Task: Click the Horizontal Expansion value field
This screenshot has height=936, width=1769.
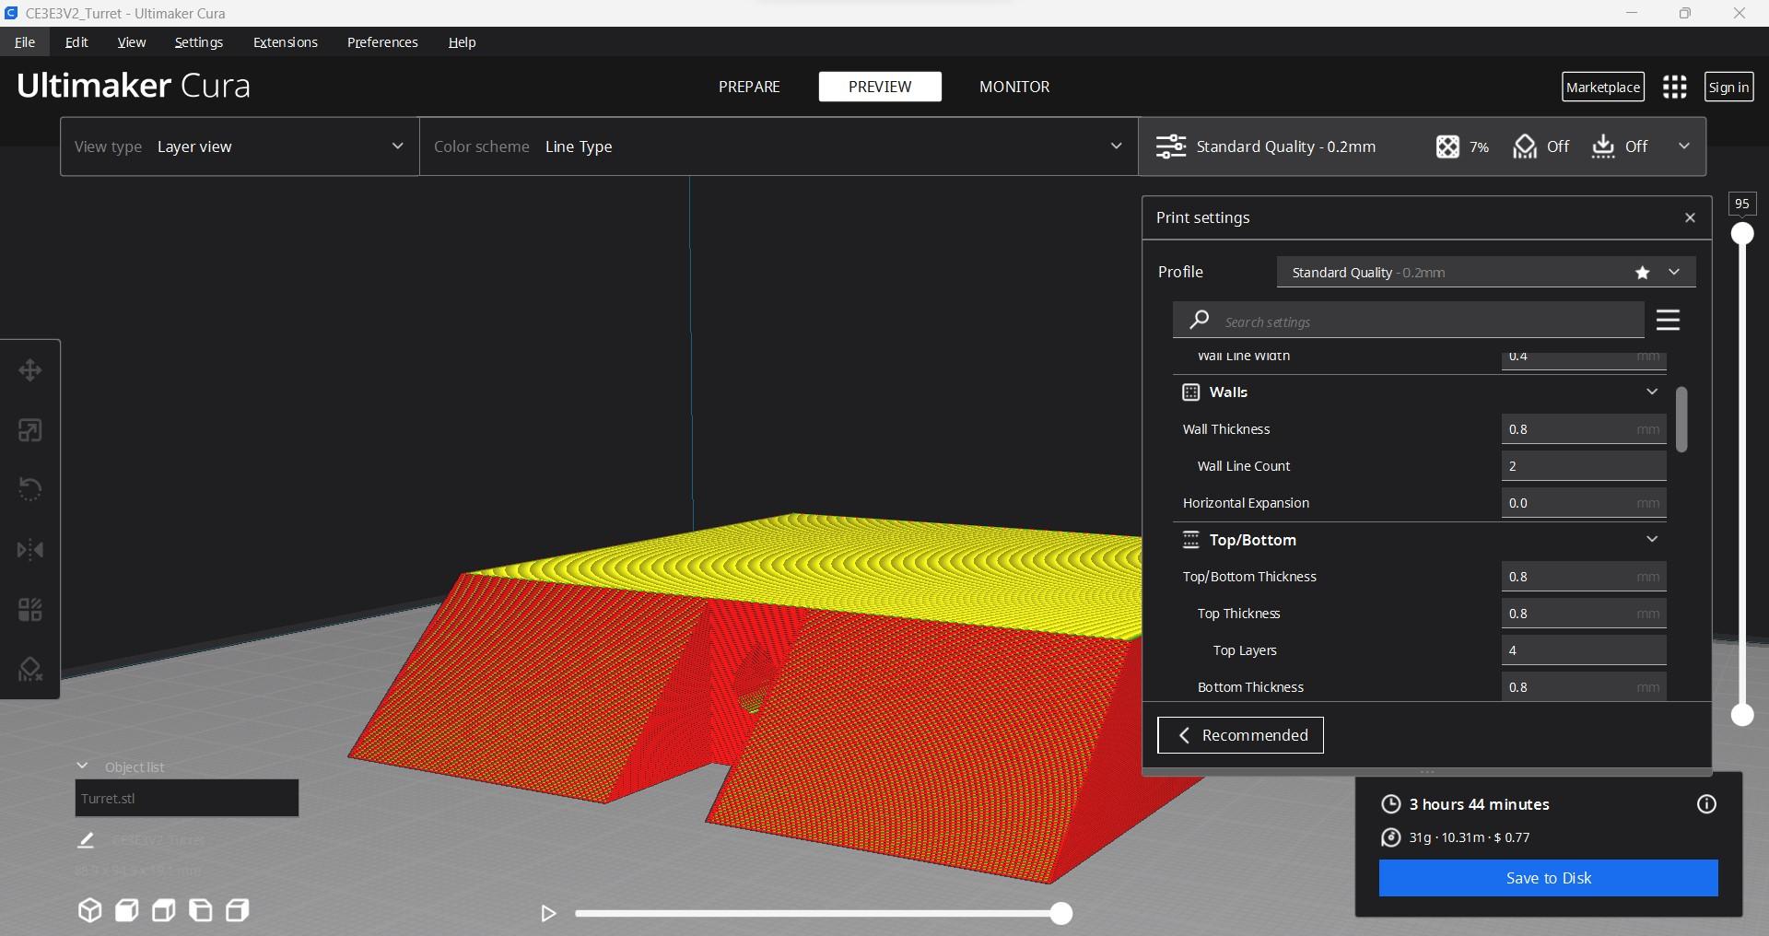Action: [x=1583, y=503]
